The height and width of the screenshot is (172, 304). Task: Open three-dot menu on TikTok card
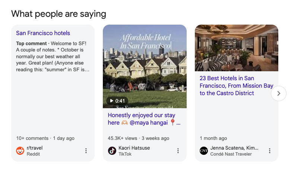tap(178, 151)
